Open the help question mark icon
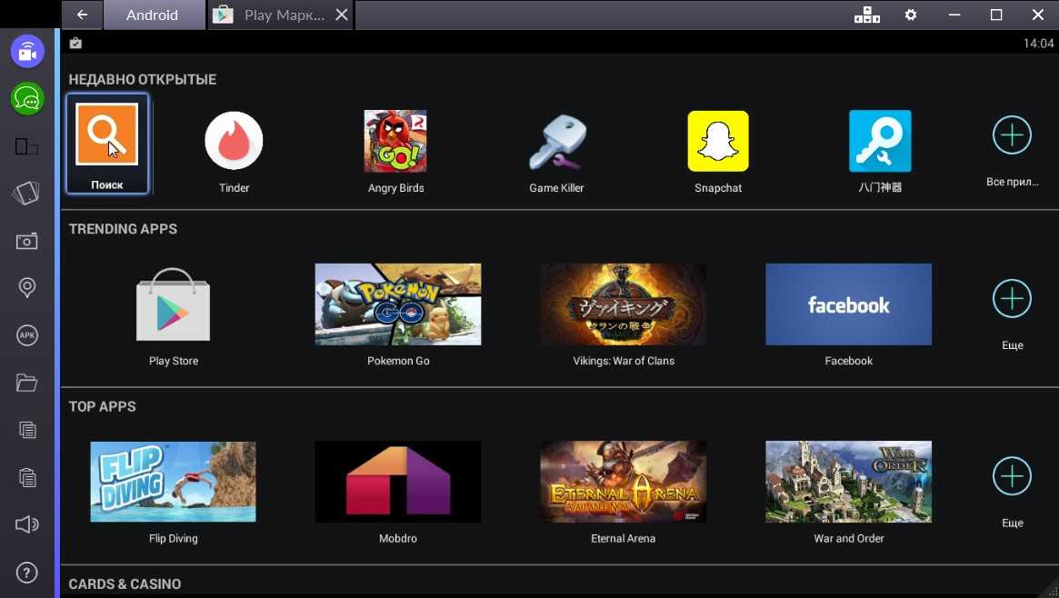 pos(27,573)
